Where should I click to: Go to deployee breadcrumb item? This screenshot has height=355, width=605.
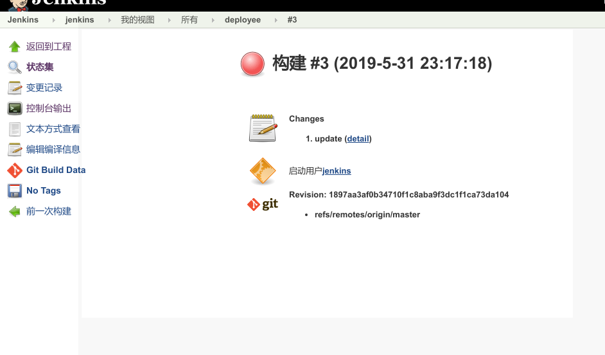click(243, 20)
